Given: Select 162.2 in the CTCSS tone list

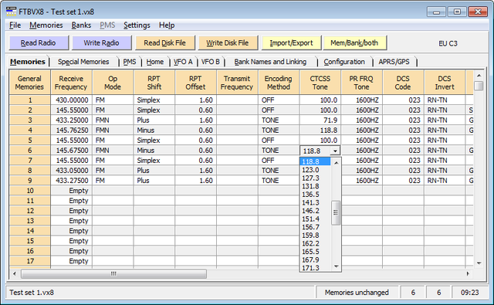Looking at the screenshot, I should pos(315,243).
